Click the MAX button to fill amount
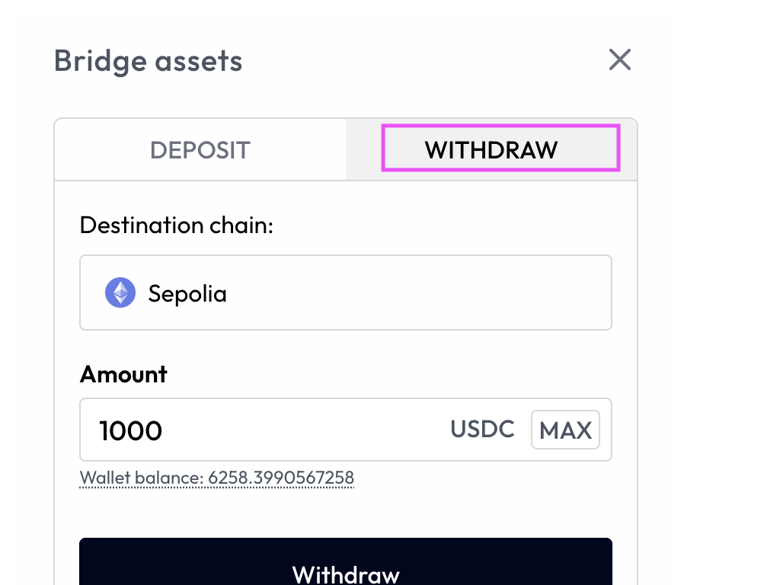 click(565, 430)
